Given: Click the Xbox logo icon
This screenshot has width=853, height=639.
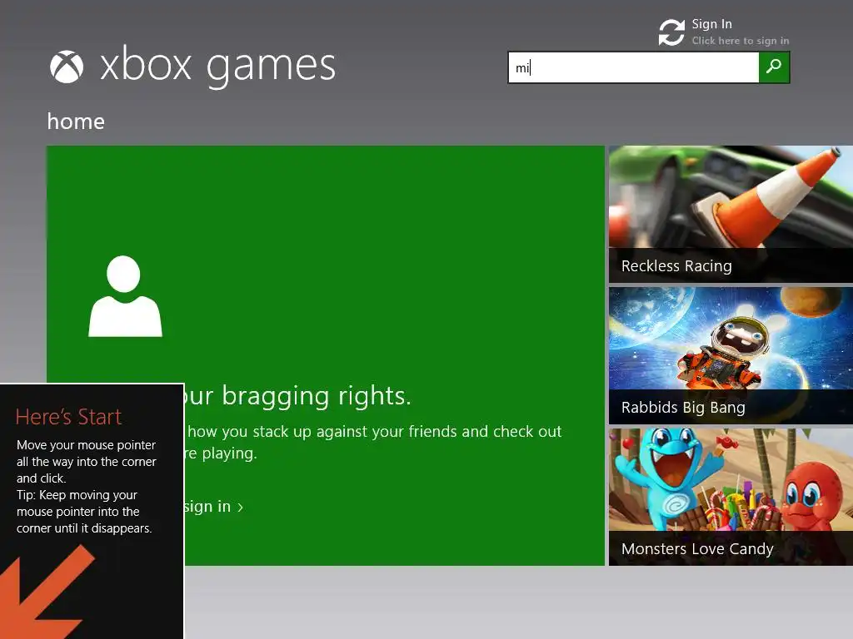Looking at the screenshot, I should 67,67.
